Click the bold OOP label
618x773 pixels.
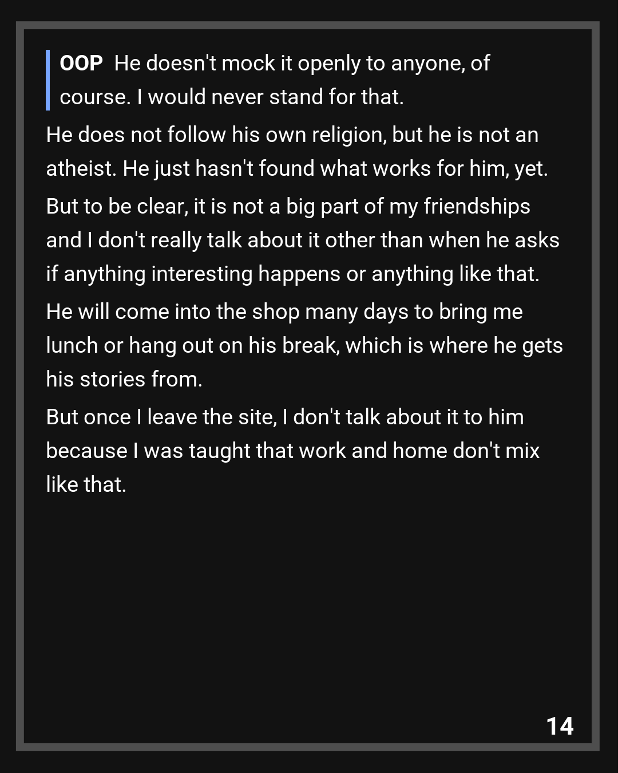tap(81, 63)
